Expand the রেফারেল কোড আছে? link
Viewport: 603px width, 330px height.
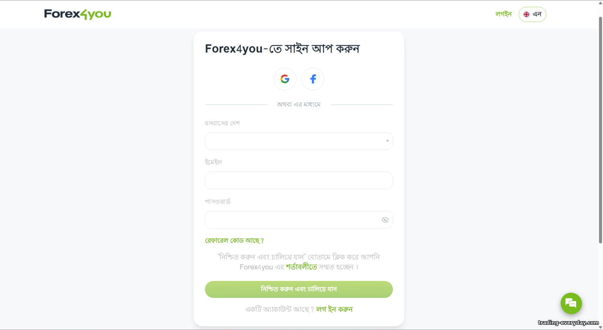234,241
